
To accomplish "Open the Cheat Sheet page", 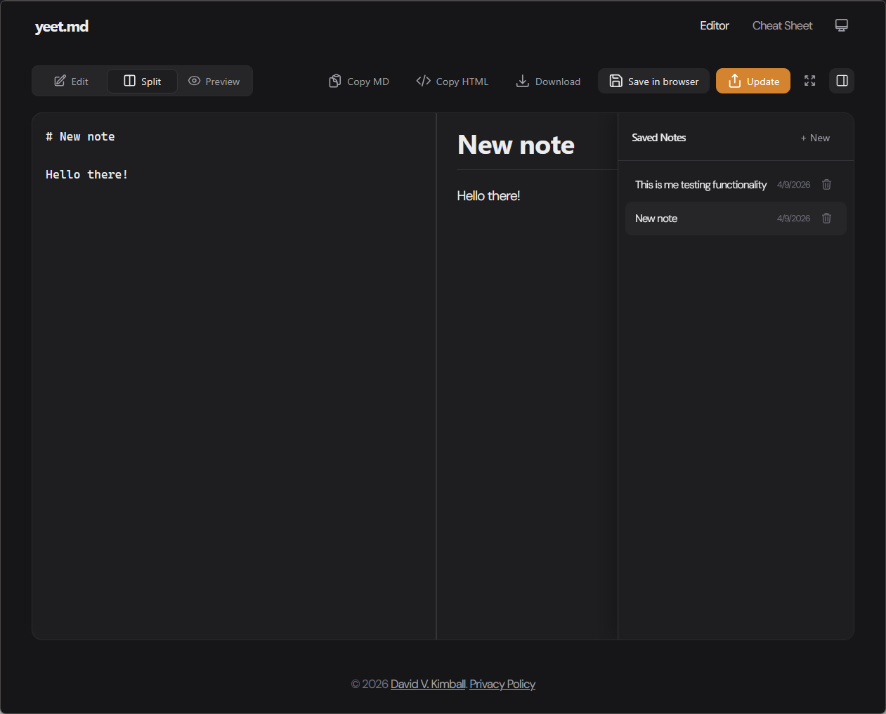I will [x=782, y=25].
